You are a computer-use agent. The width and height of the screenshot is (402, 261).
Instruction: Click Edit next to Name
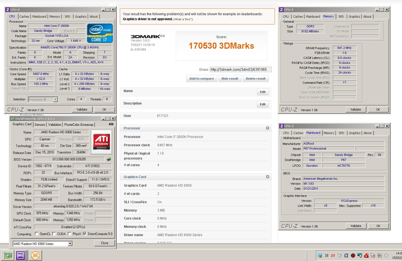[263, 92]
